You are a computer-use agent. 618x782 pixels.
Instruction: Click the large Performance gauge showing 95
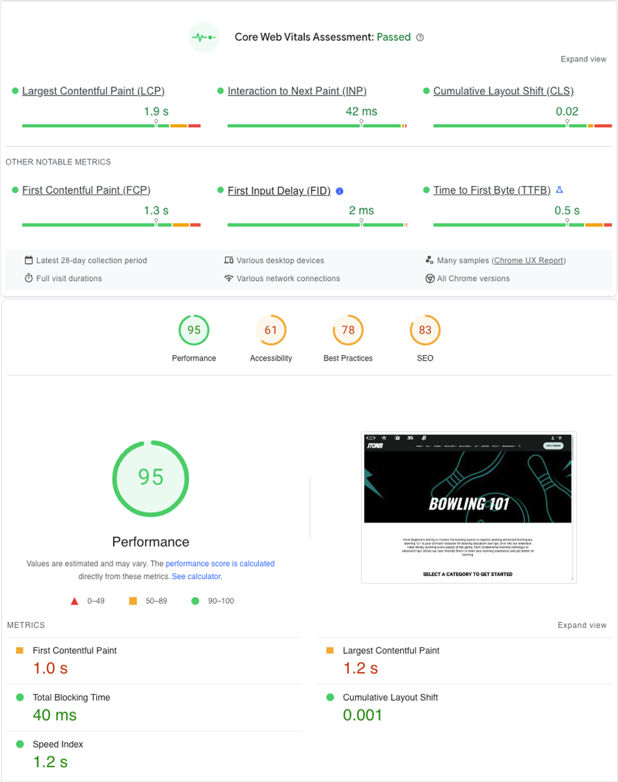pos(151,478)
